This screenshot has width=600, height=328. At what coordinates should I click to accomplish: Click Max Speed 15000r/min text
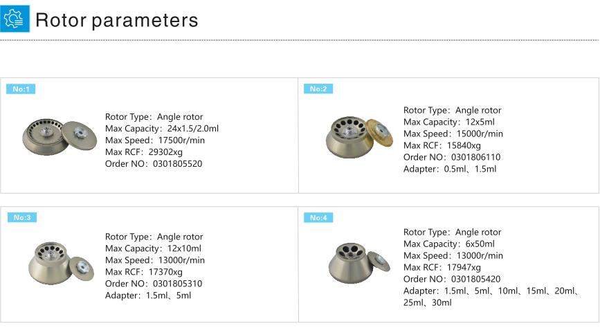tap(453, 134)
